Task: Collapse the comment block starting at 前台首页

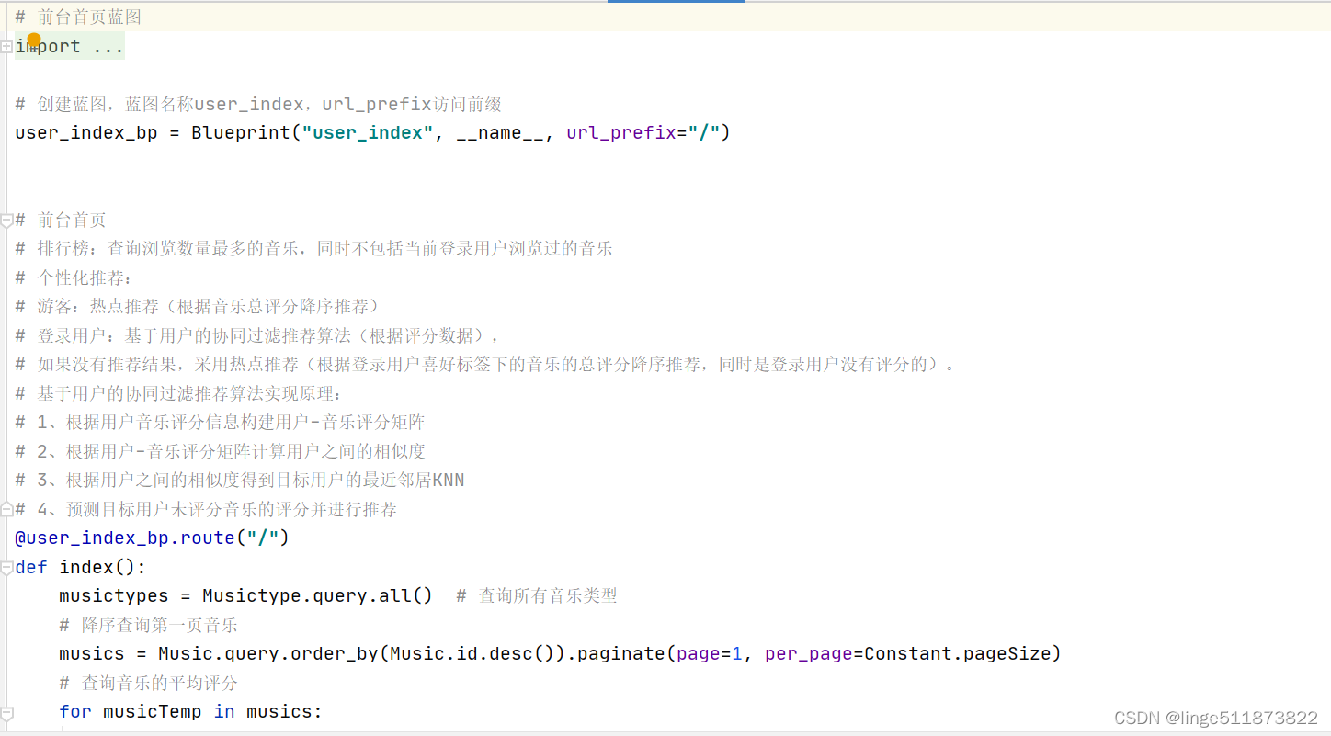Action: [6, 220]
